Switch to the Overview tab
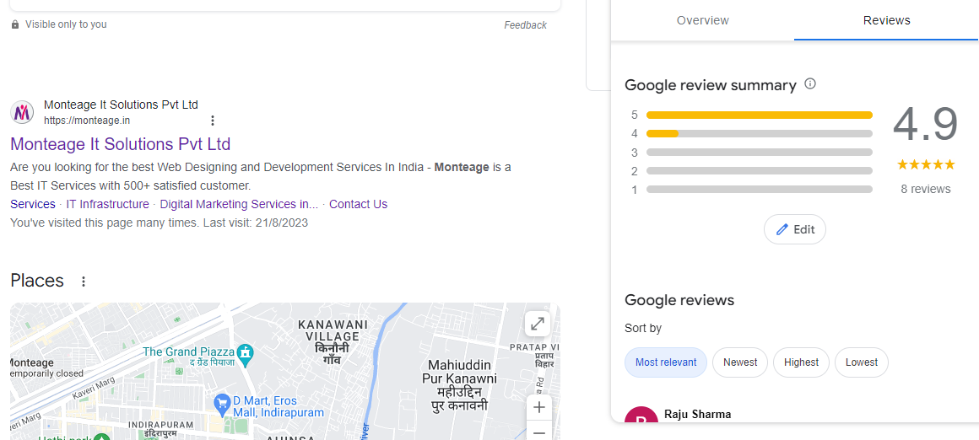The width and height of the screenshot is (979, 440). 702,20
